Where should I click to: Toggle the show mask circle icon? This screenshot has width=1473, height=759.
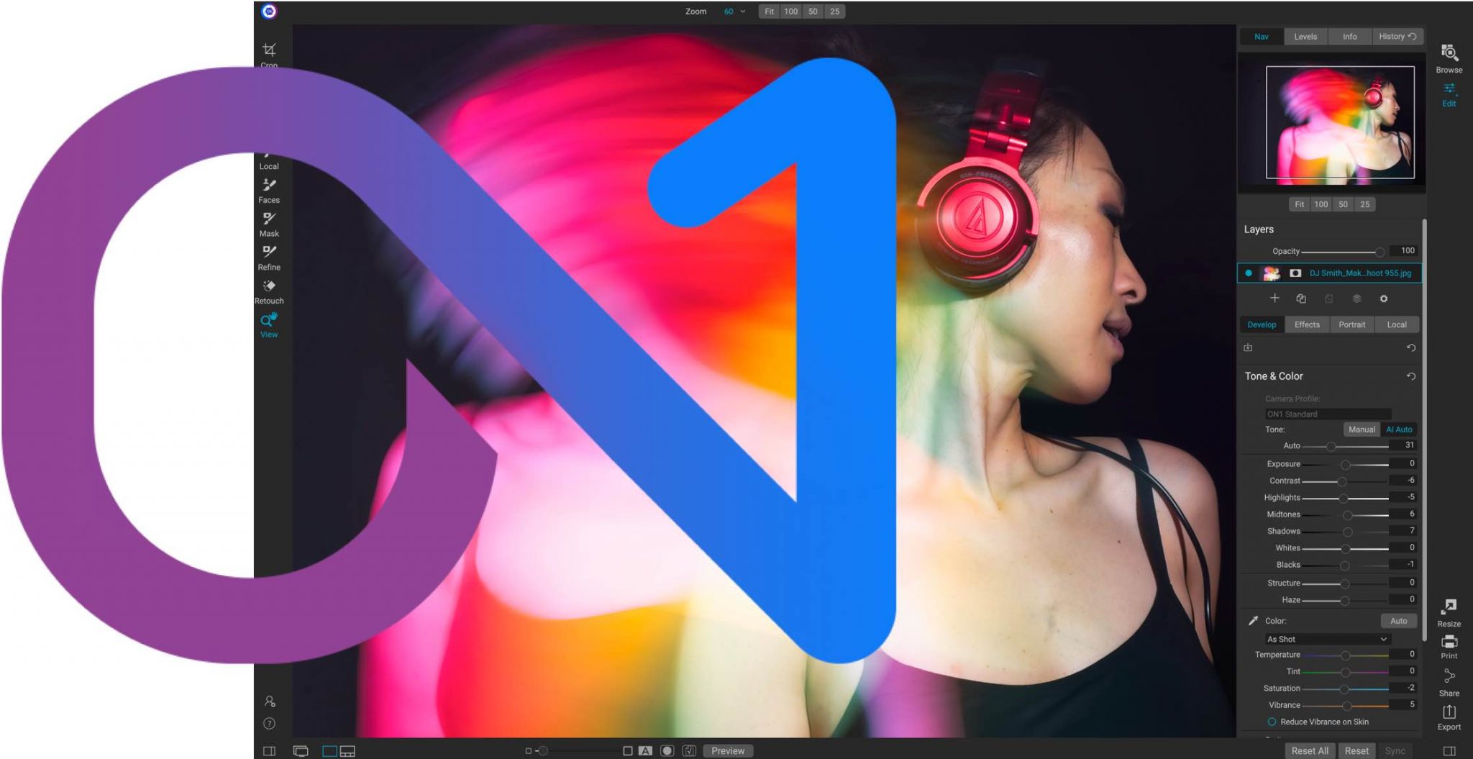point(667,751)
